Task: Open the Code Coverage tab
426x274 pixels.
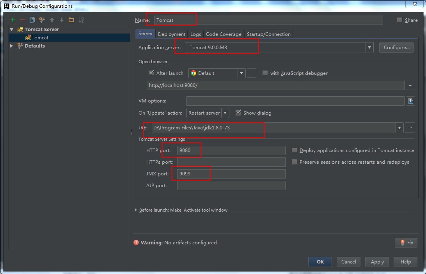Action: [224, 34]
